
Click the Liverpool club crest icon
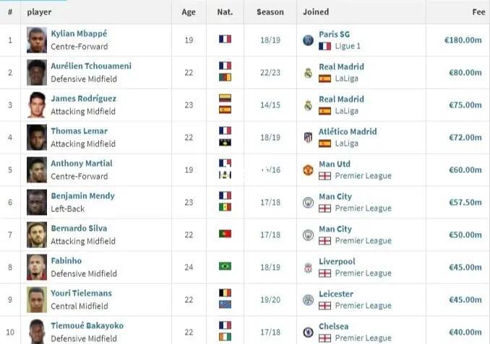click(x=309, y=268)
